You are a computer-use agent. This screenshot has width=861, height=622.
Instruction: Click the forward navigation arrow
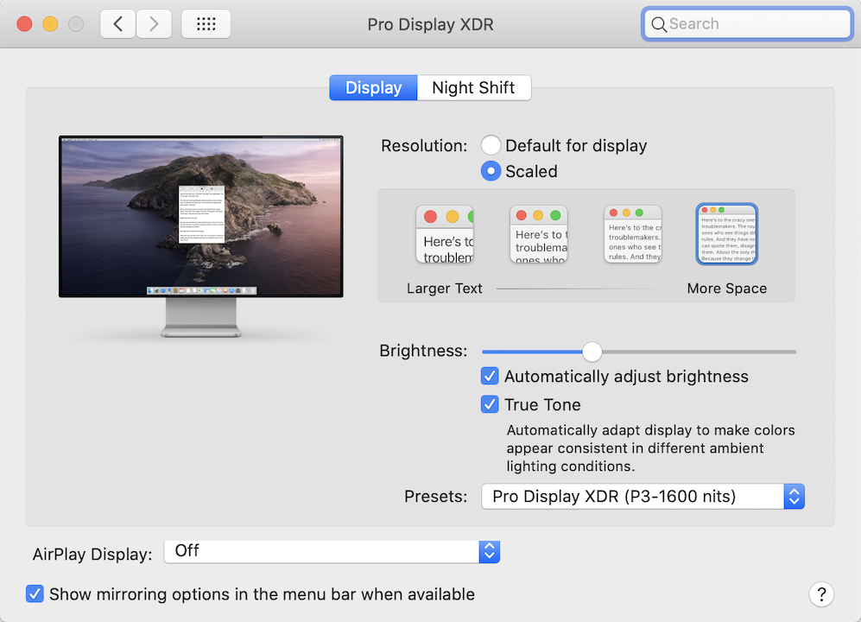(x=154, y=23)
